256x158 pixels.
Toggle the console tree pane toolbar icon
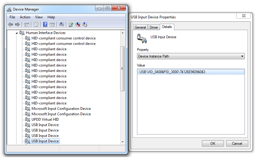click(27, 25)
